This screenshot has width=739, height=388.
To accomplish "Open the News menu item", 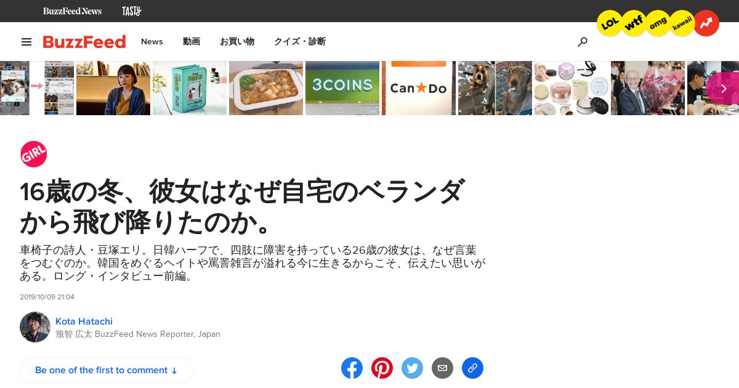I will 152,41.
